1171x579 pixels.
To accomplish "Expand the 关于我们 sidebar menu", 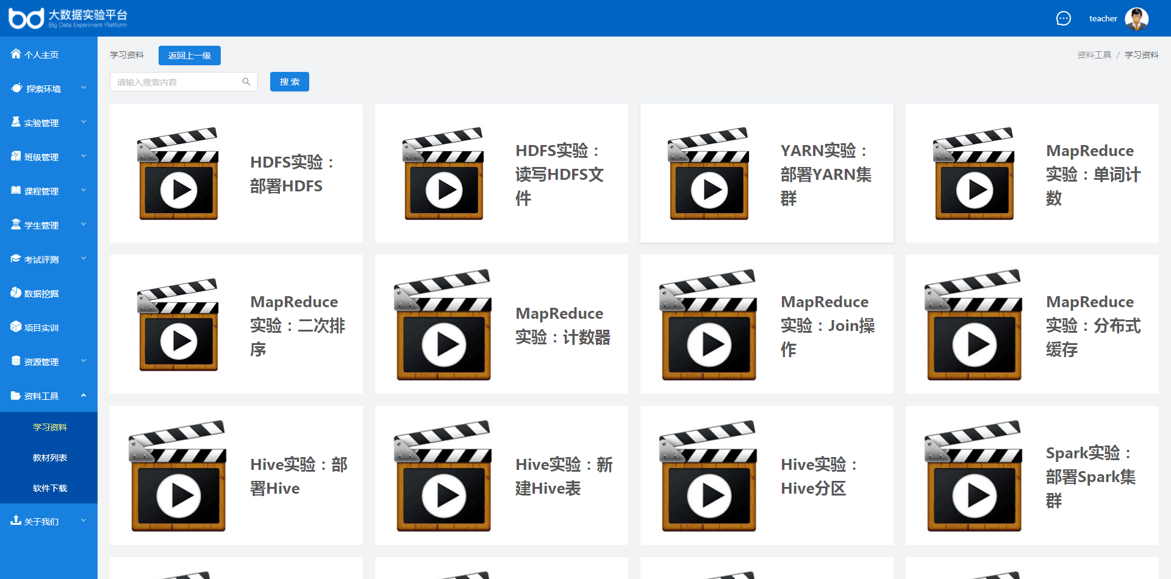I will pyautogui.click(x=49, y=521).
